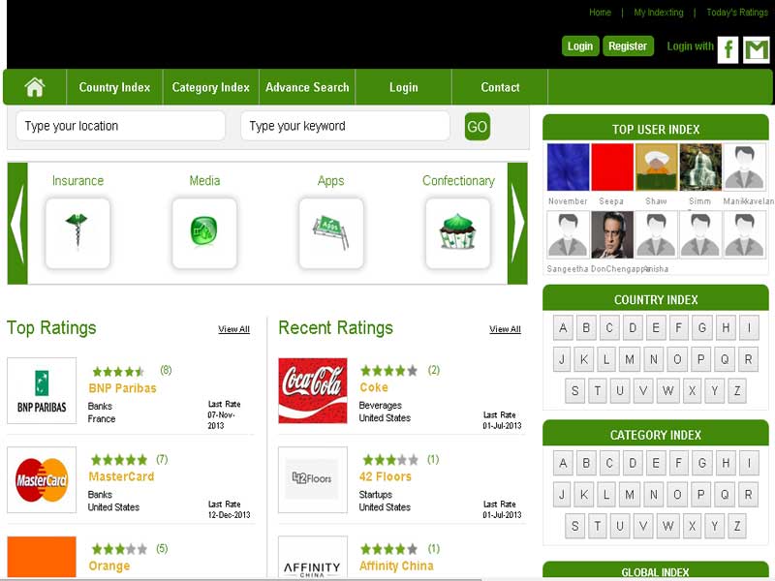Open user Seepa's red avatar
The image size is (775, 581).
[612, 167]
